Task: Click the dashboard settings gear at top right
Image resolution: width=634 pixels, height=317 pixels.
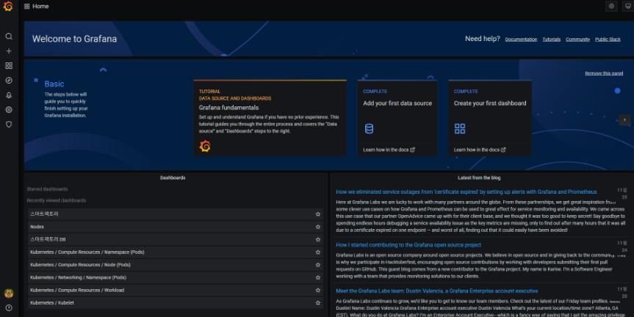Action: click(611, 6)
